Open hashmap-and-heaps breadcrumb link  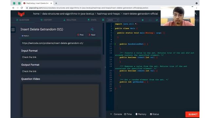(108, 14)
